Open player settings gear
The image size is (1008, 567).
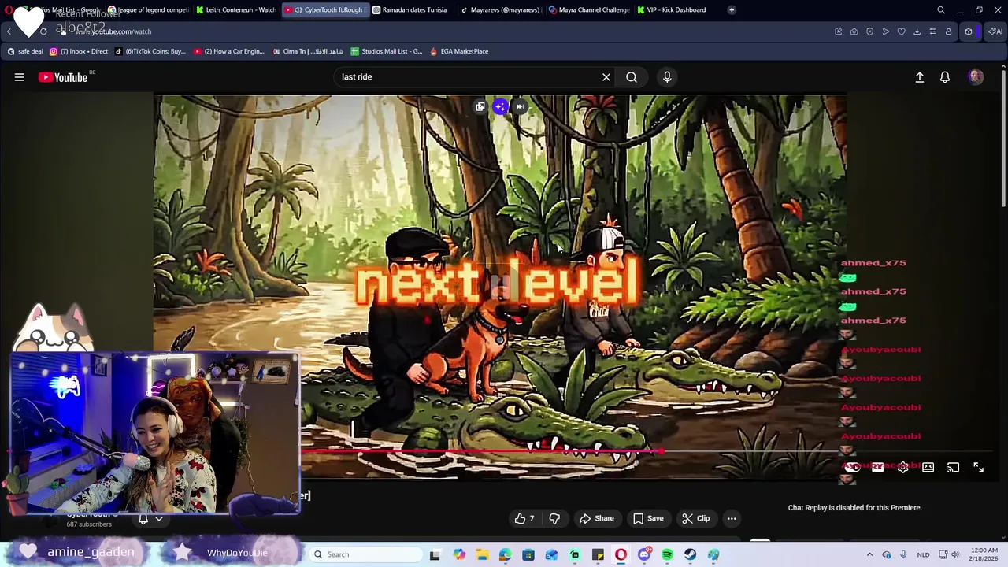903,467
